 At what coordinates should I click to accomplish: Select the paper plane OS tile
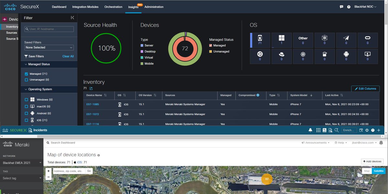click(346, 40)
